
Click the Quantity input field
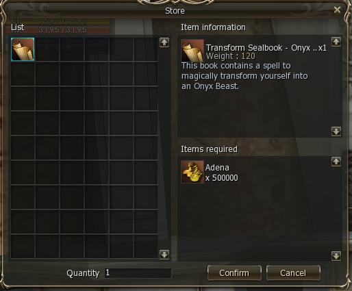138,273
